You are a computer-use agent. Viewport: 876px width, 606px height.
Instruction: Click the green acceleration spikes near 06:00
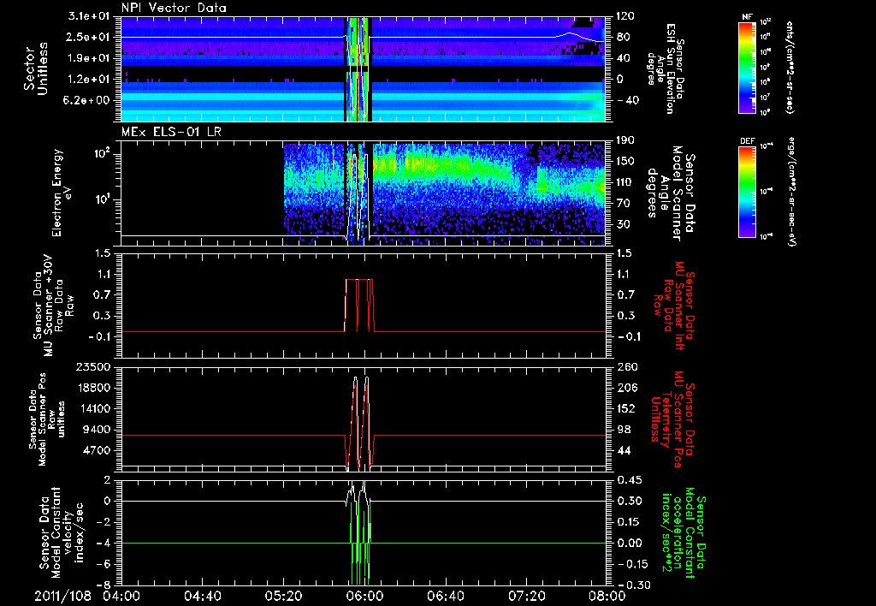360,543
